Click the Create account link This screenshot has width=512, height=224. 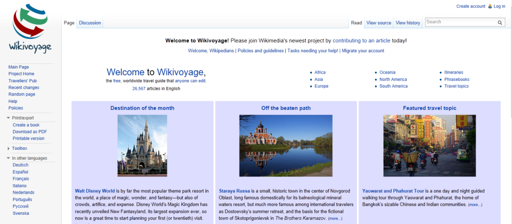pos(471,6)
